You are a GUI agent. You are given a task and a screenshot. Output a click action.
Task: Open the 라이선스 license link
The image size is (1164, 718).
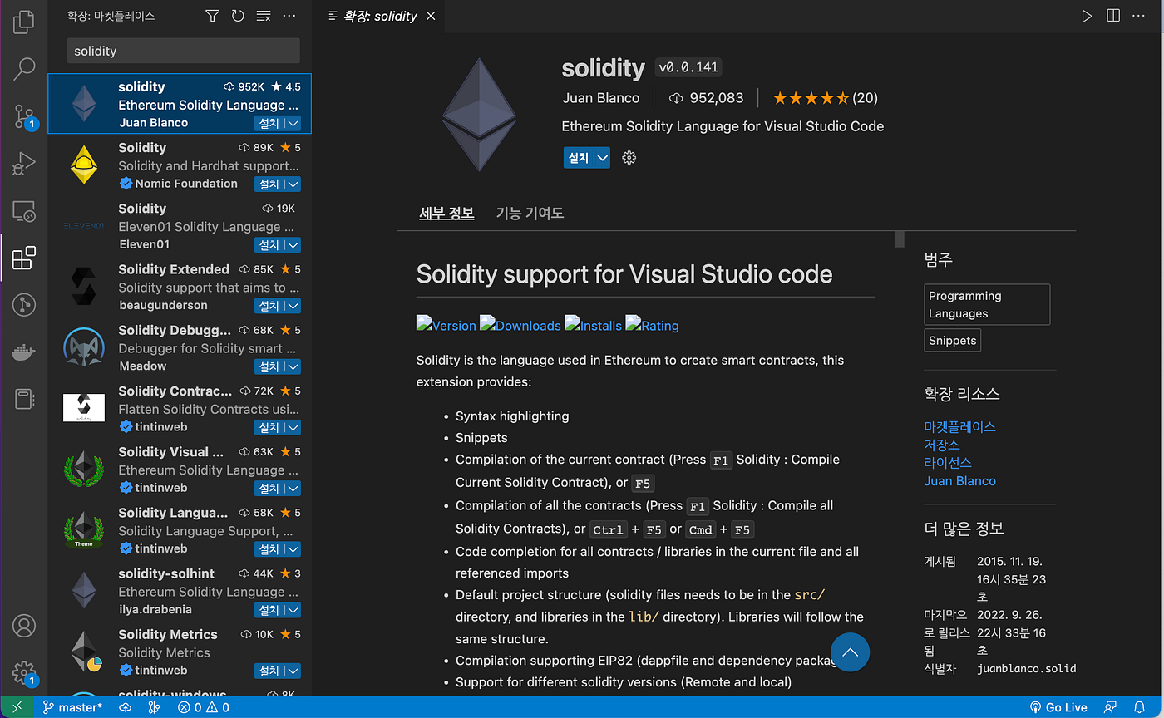[948, 462]
